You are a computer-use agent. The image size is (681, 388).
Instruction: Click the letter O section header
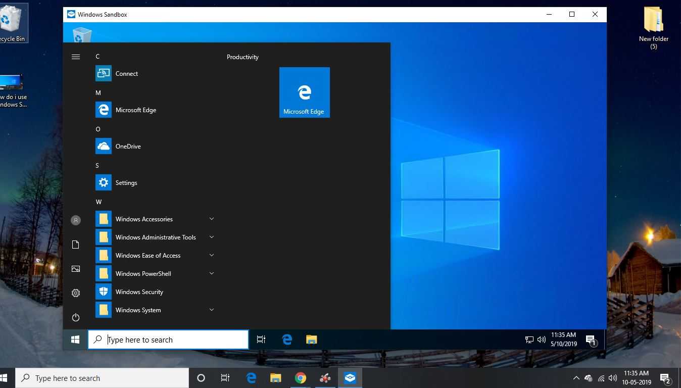(98, 129)
